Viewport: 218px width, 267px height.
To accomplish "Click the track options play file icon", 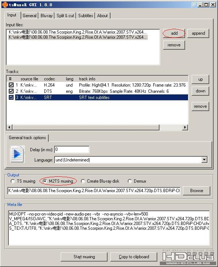I will click(17, 154).
